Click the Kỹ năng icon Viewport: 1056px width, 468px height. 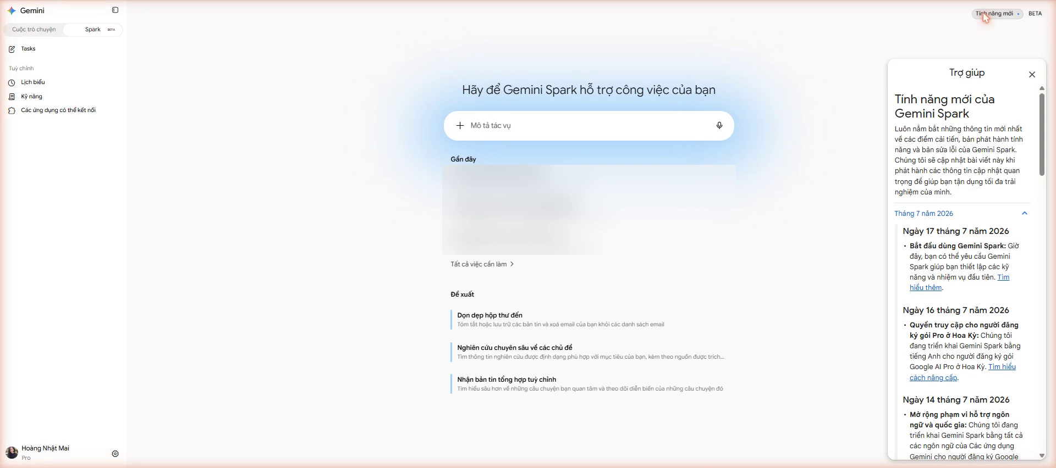click(12, 97)
